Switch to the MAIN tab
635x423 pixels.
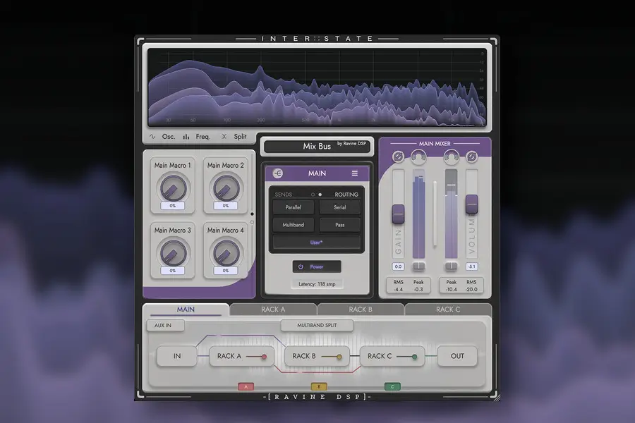click(186, 309)
